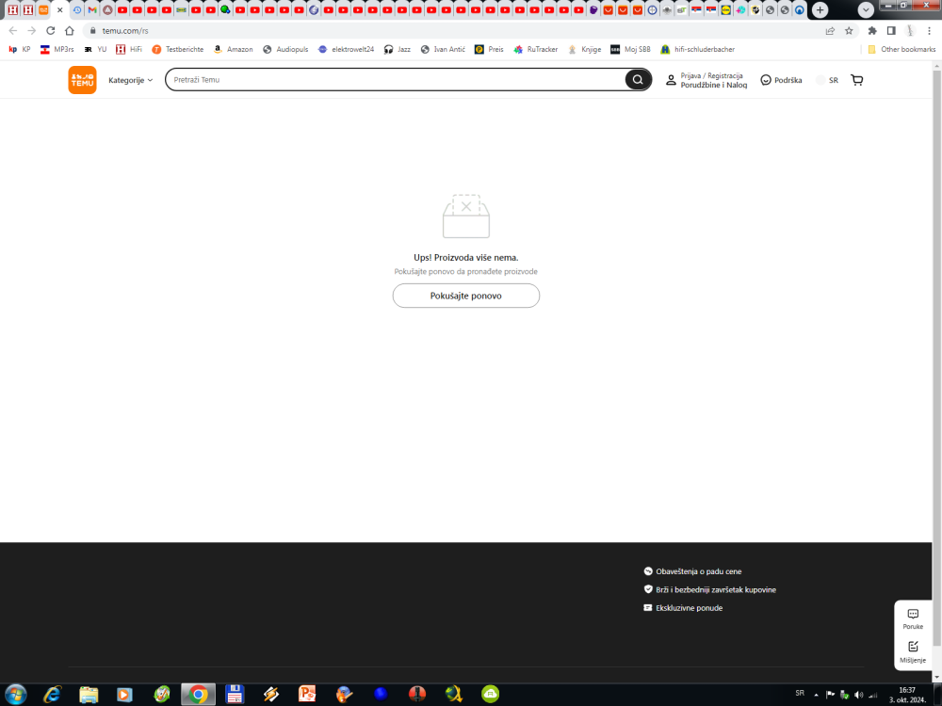The height and width of the screenshot is (706, 942).
Task: Click the search magnifier button
Action: pyautogui.click(x=638, y=80)
